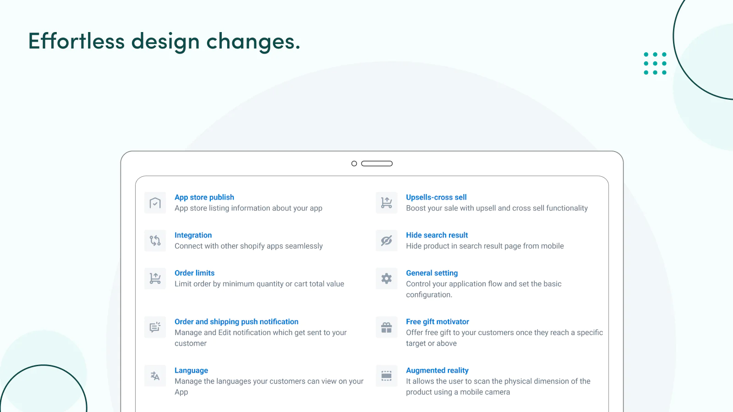Open the Free gift motivator link

tap(437, 322)
